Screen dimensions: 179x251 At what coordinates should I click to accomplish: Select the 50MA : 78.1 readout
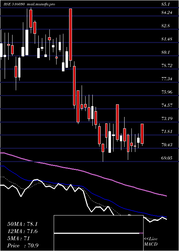[x=22, y=224]
